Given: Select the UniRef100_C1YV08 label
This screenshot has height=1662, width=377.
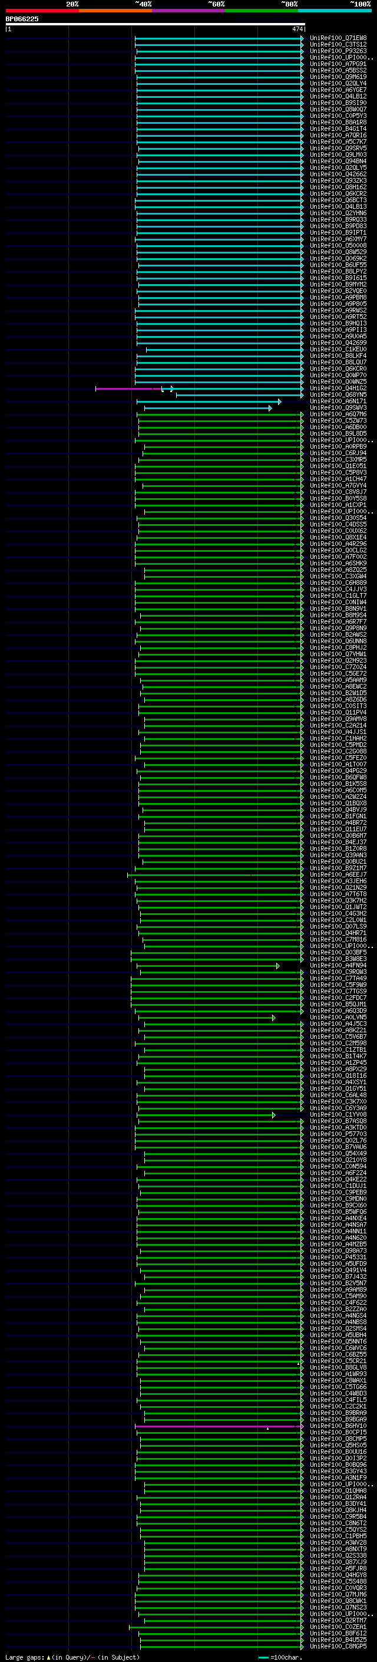Looking at the screenshot, I should pos(338,1114).
